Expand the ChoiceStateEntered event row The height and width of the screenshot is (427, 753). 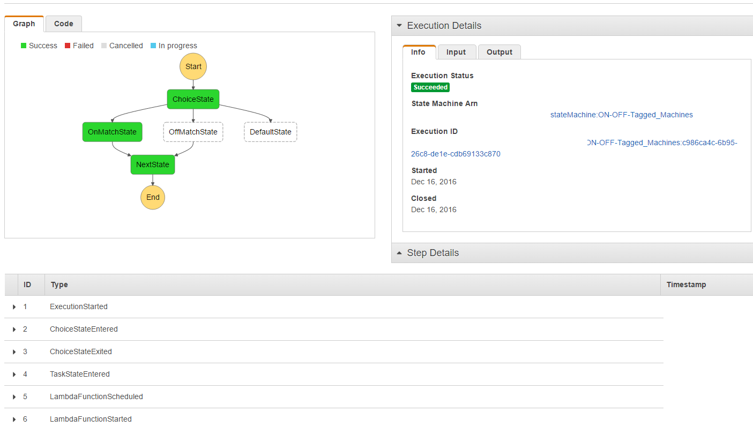pyautogui.click(x=14, y=329)
